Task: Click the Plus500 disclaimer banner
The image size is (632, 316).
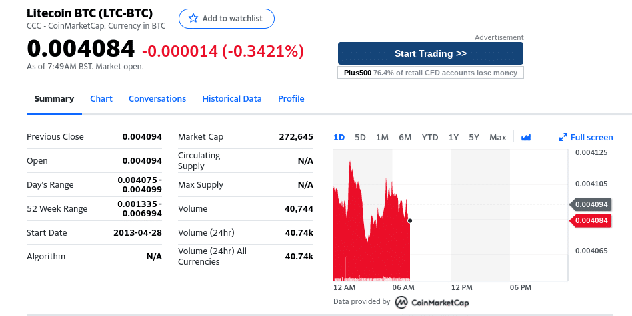Action: [x=431, y=73]
